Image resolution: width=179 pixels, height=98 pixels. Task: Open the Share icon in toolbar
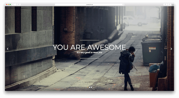click(x=165, y=4)
